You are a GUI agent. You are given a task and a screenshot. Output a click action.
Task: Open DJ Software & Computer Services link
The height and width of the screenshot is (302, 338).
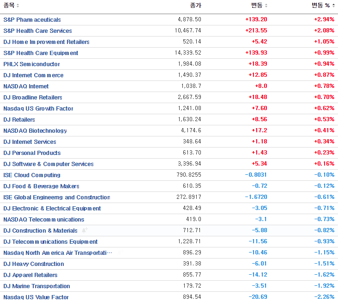coord(48,164)
